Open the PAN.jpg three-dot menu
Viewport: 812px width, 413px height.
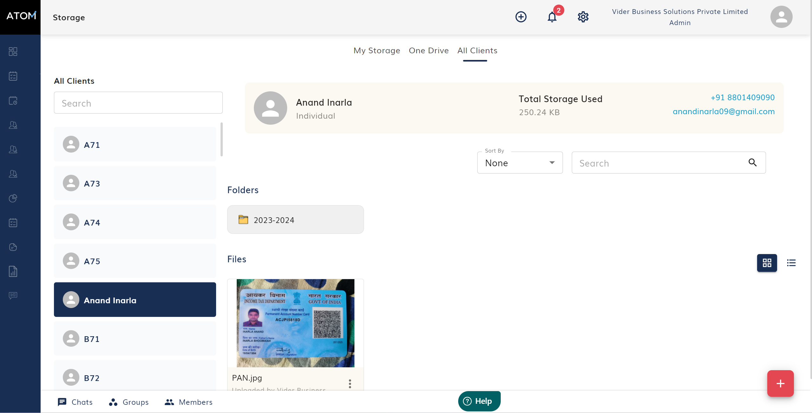[350, 383]
